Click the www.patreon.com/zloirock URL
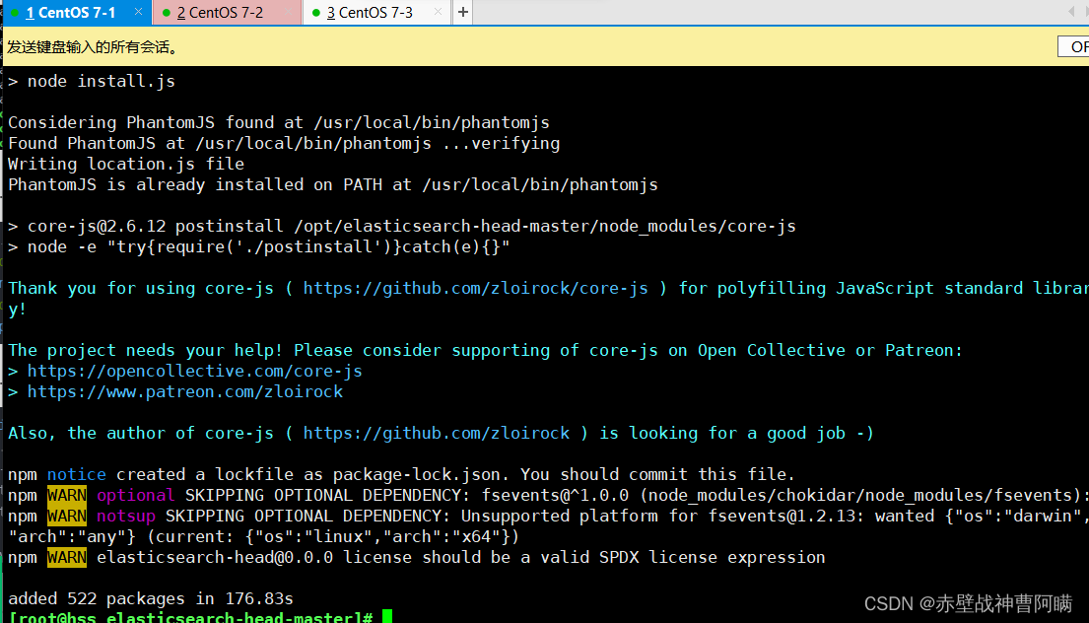Screen dimensions: 1089x623 point(184,391)
